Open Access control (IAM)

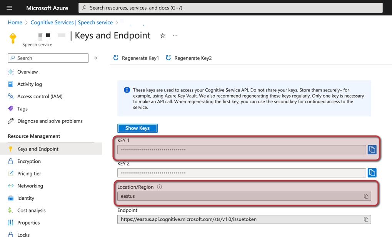tap(40, 96)
